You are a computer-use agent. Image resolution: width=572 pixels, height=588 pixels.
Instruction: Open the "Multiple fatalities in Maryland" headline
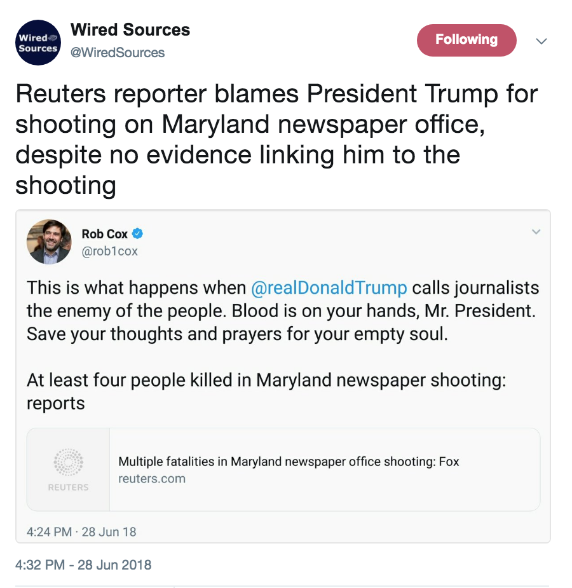click(x=289, y=462)
